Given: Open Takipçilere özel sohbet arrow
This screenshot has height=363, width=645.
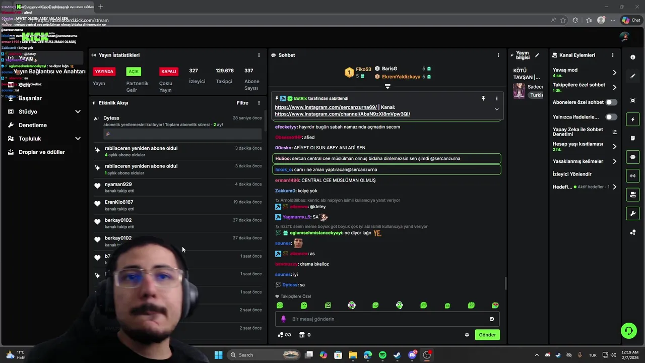Looking at the screenshot, I should [614, 87].
